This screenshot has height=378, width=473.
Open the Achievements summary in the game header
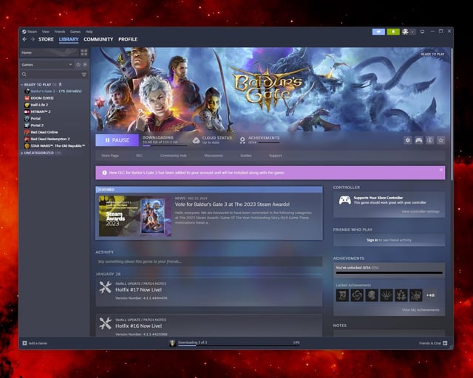pos(260,140)
